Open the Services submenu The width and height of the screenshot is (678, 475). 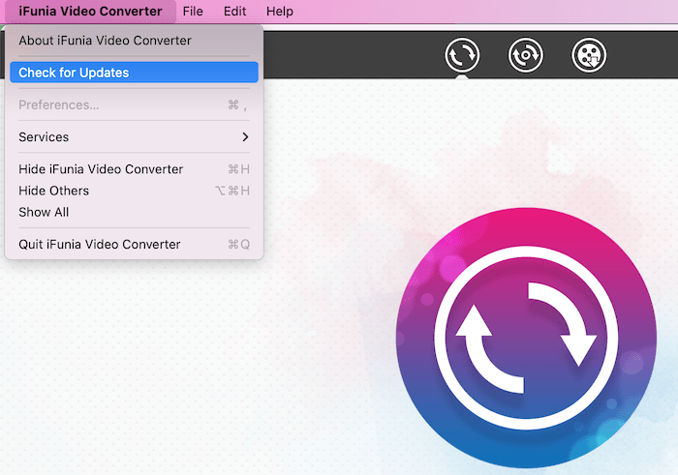pyautogui.click(x=44, y=137)
